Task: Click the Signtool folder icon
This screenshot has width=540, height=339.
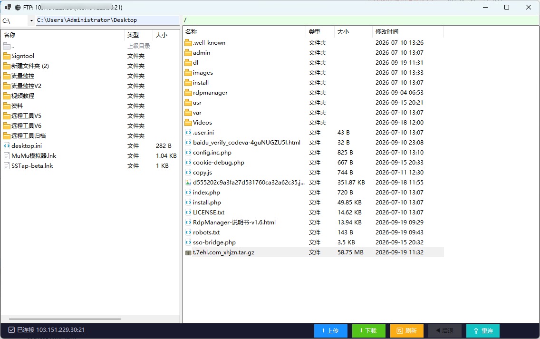Action: tap(7, 56)
